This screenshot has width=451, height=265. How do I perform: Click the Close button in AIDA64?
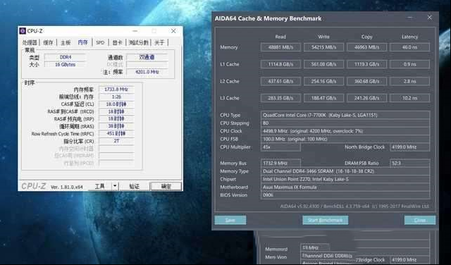420,220
